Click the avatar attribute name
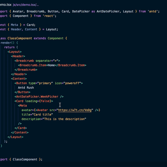Viewport: 167px width, 167px height. click(27, 110)
